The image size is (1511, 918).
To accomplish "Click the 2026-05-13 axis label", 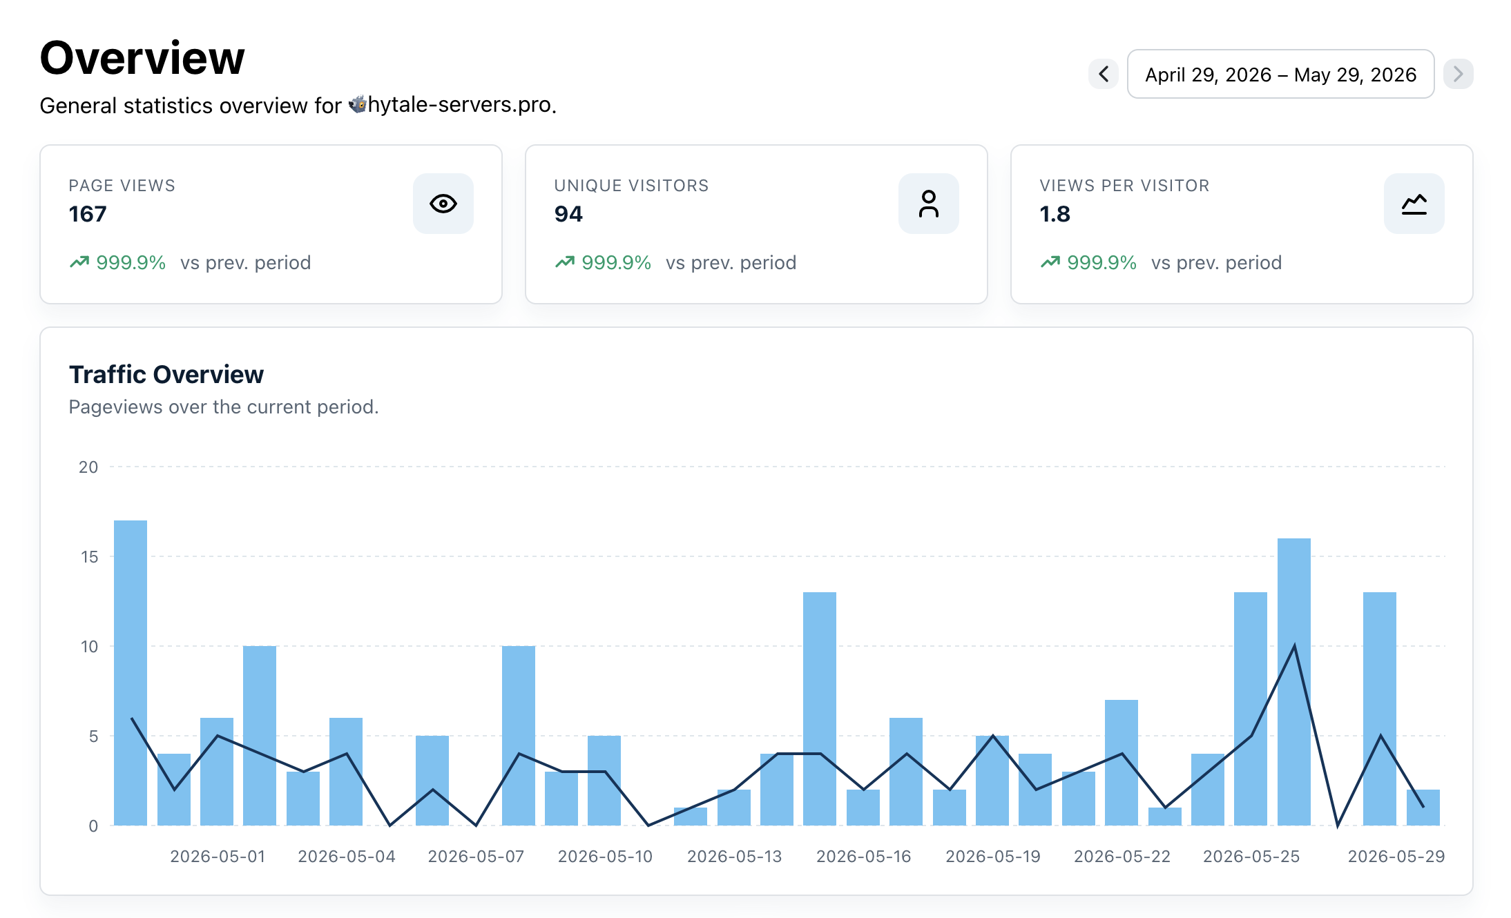I will [734, 857].
